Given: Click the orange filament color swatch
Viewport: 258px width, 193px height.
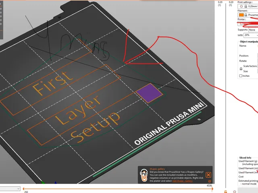Looking at the screenshot, I should click(241, 15).
